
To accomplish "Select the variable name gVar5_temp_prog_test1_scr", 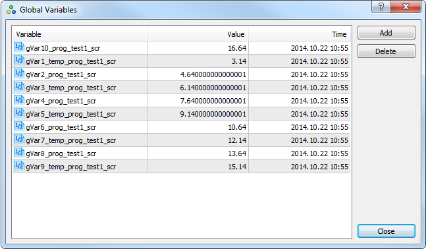I will click(71, 114).
